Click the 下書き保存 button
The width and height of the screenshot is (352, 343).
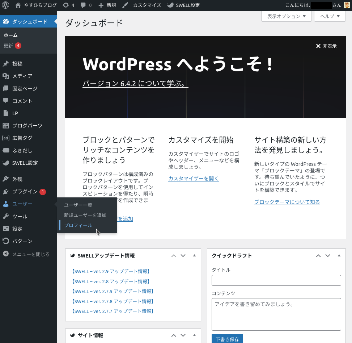pyautogui.click(x=227, y=339)
